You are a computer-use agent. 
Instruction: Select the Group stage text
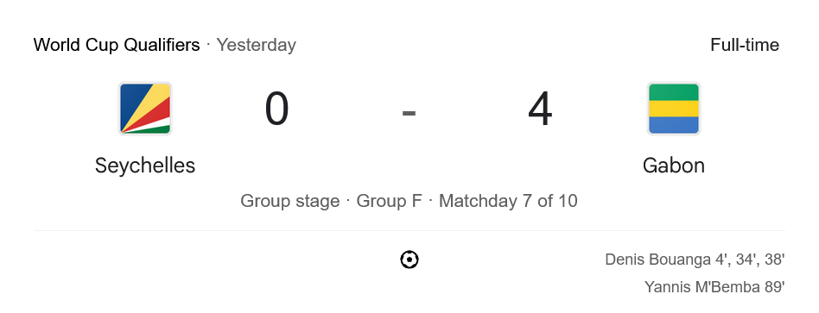pyautogui.click(x=290, y=201)
